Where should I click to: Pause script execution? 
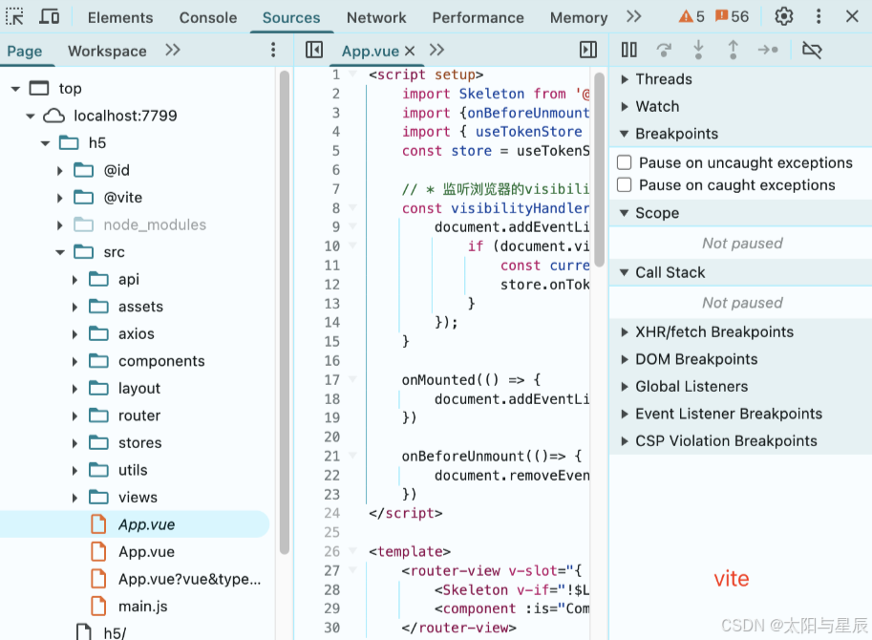tap(629, 50)
